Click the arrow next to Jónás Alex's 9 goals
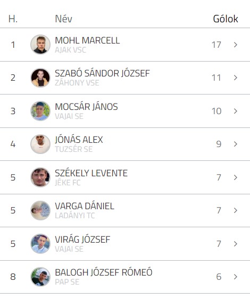This screenshot has width=250, height=300. tap(236, 144)
